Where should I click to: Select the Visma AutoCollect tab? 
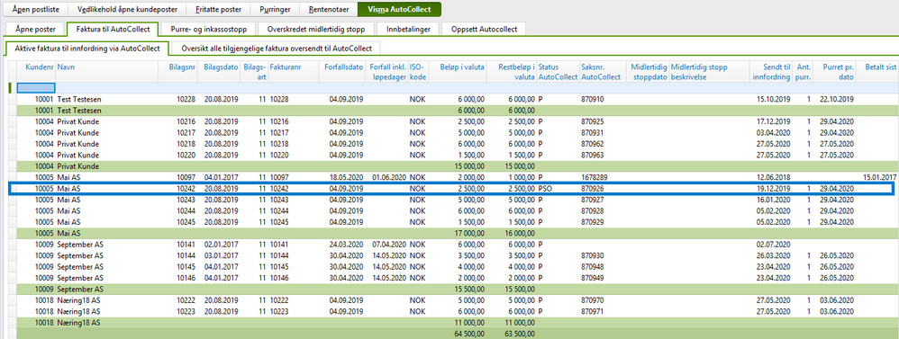399,10
